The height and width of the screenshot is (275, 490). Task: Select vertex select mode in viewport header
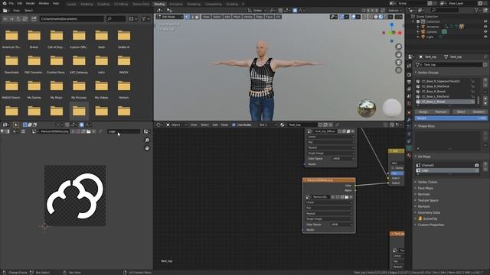point(187,17)
